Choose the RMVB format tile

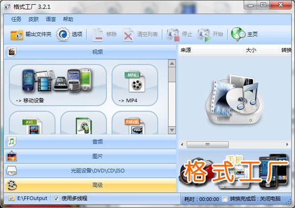(135, 123)
